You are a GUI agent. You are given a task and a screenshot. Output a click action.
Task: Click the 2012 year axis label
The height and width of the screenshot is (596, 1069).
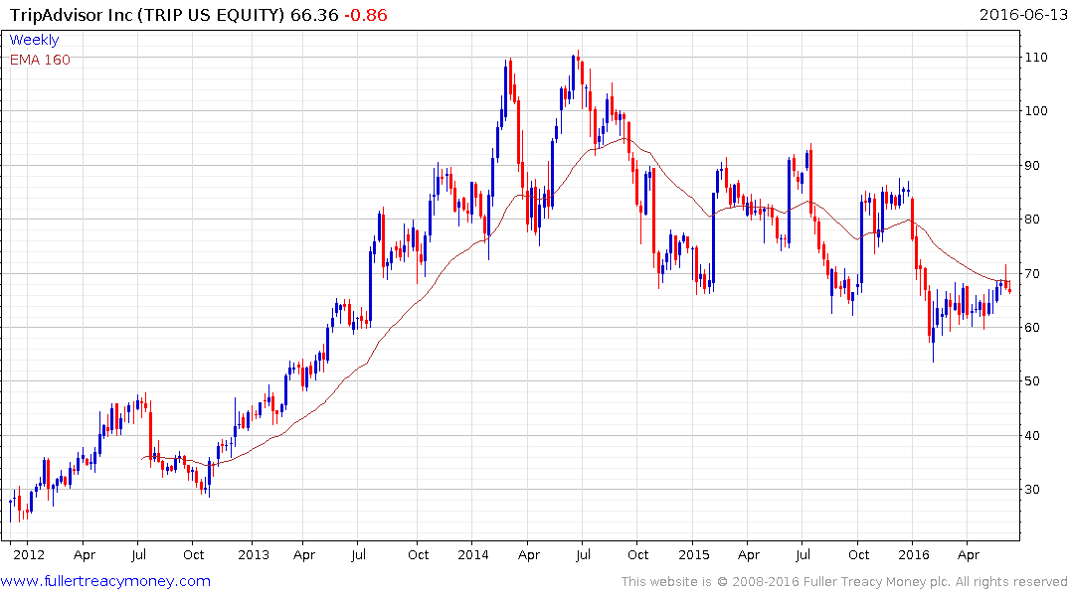(x=29, y=554)
